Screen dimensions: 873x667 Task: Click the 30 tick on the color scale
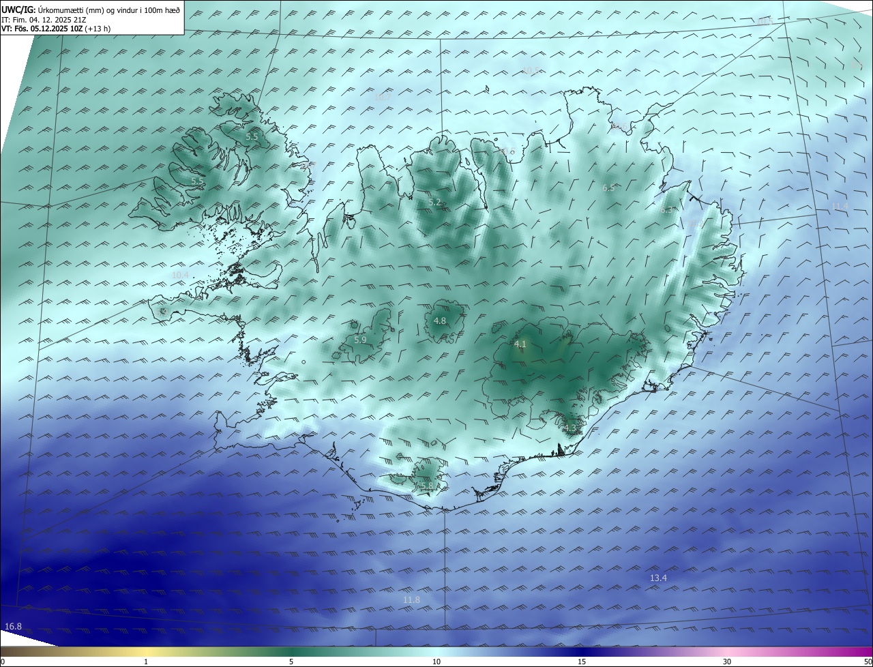click(727, 662)
